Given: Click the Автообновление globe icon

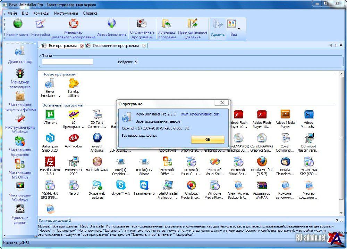Looking at the screenshot, I should pyautogui.click(x=112, y=24).
